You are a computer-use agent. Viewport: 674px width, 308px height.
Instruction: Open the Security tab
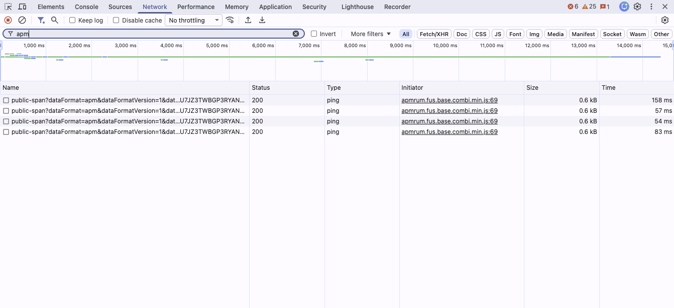[x=314, y=7]
